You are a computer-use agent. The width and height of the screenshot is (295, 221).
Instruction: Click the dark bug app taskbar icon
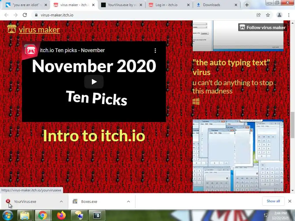97,215
